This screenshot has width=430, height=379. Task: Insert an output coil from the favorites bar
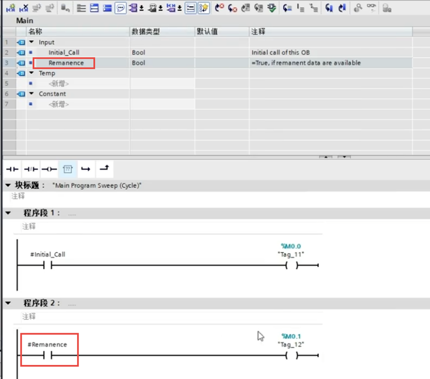click(x=49, y=170)
